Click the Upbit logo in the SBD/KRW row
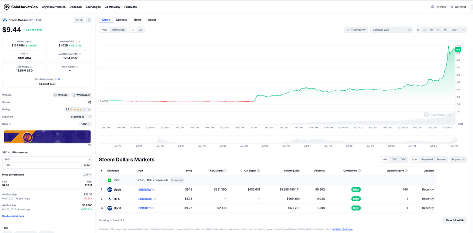473x233 pixels. pos(109,189)
